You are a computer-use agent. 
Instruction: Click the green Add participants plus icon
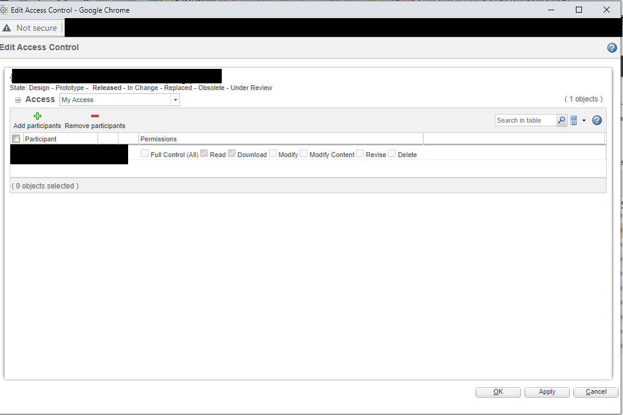point(37,116)
